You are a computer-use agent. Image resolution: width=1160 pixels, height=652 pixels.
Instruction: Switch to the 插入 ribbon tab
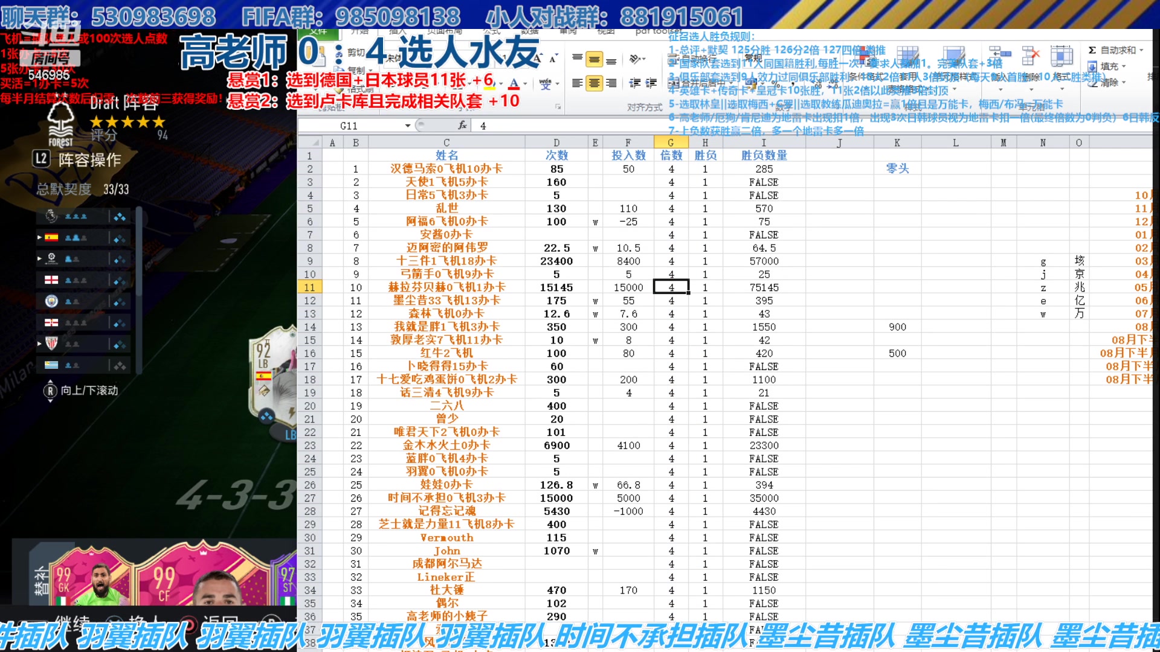click(x=398, y=31)
